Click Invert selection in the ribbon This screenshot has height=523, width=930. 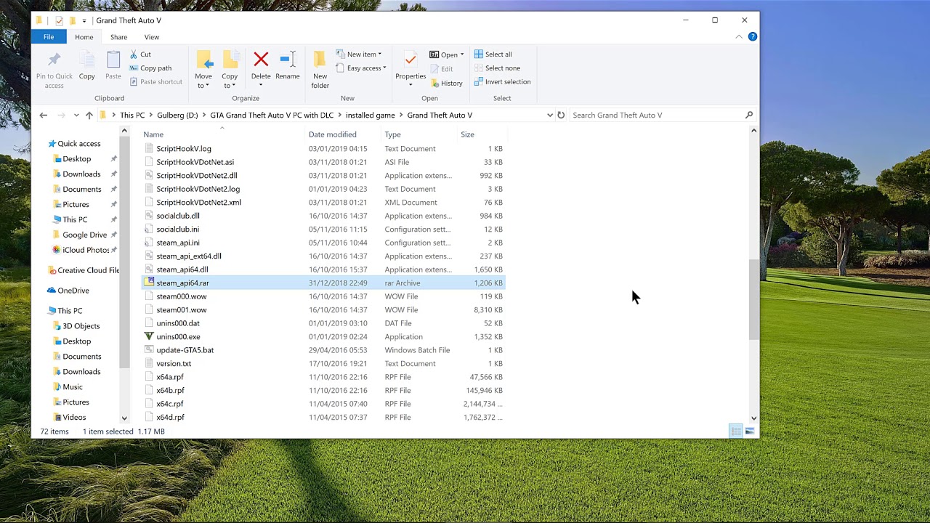pyautogui.click(x=502, y=82)
